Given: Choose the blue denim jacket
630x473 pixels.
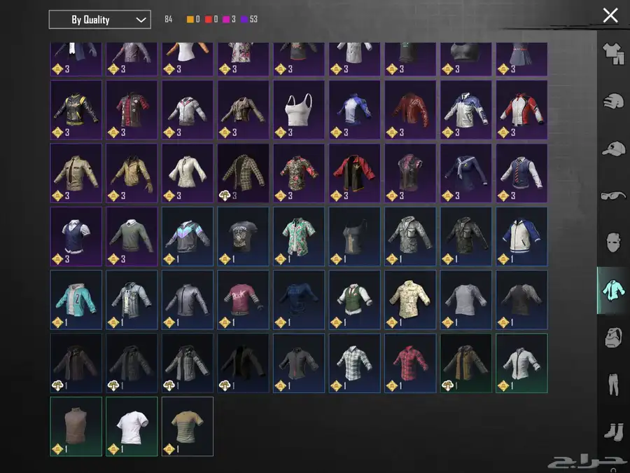Looking at the screenshot, I should tap(132, 300).
